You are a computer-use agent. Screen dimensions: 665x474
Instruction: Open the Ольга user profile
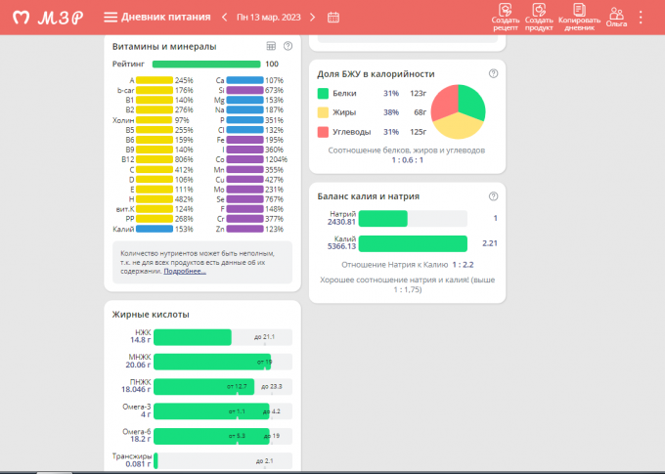[x=616, y=18]
